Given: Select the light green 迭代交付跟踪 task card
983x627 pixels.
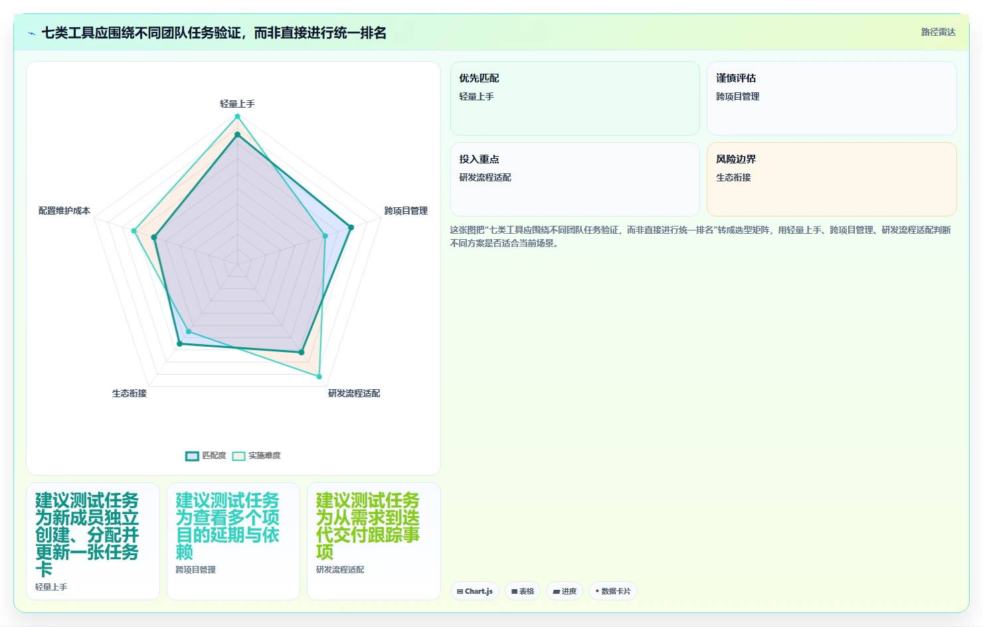Looking at the screenshot, I should (374, 541).
